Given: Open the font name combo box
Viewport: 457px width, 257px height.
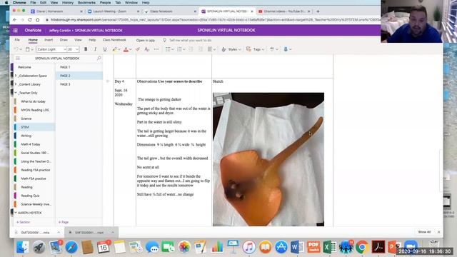Looking at the screenshot, I should tap(51, 49).
